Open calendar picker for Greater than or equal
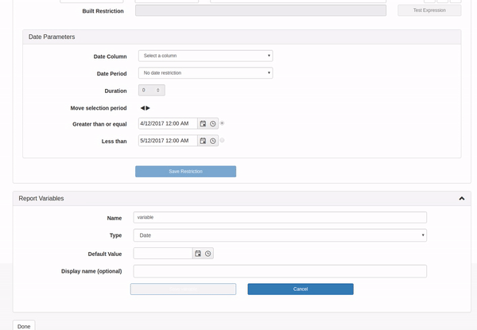The width and height of the screenshot is (477, 330). click(x=203, y=124)
